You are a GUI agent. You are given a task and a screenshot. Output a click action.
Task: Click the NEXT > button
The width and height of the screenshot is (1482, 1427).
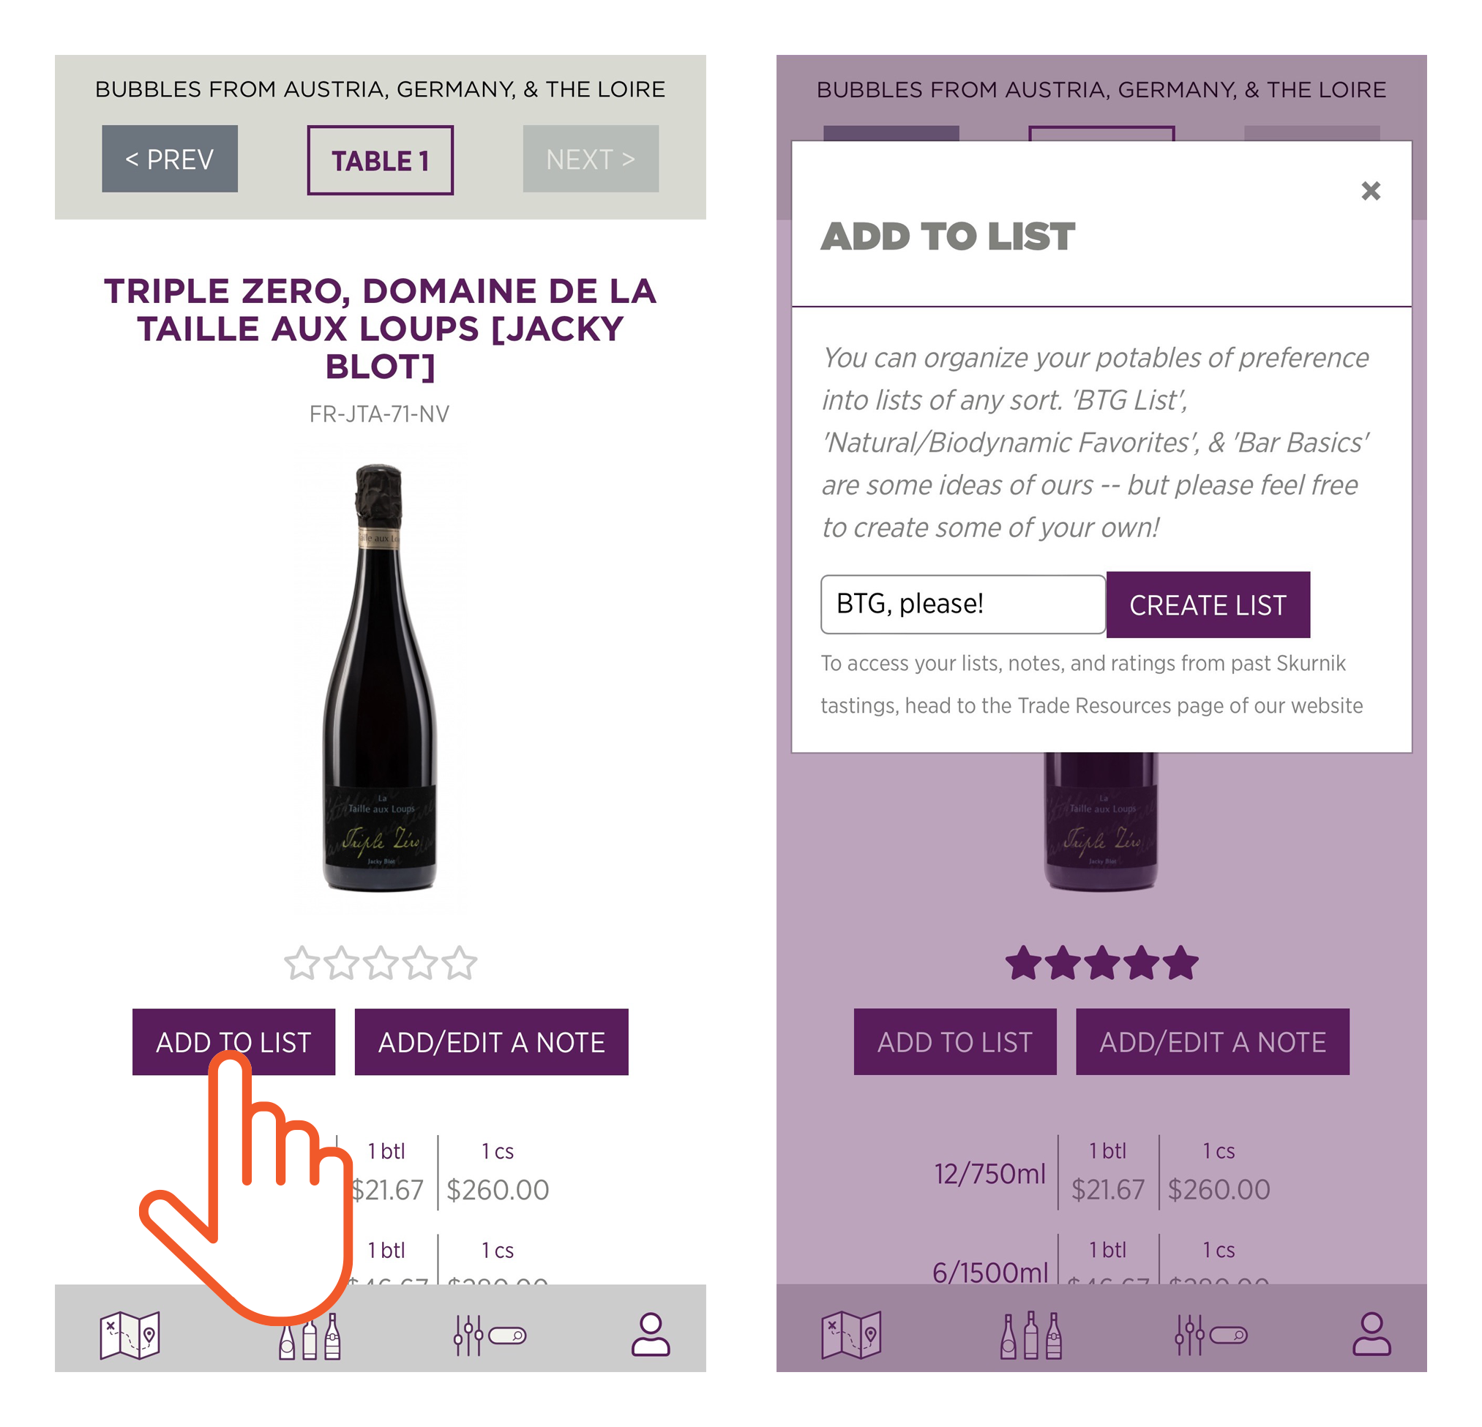tap(591, 159)
